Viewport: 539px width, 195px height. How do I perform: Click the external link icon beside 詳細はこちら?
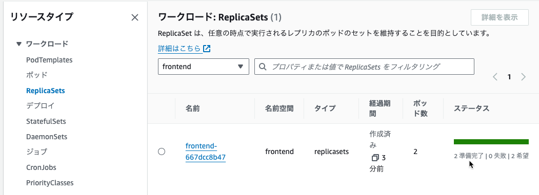click(207, 49)
